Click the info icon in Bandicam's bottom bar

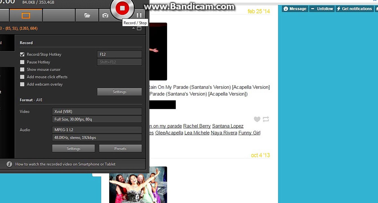(9, 164)
